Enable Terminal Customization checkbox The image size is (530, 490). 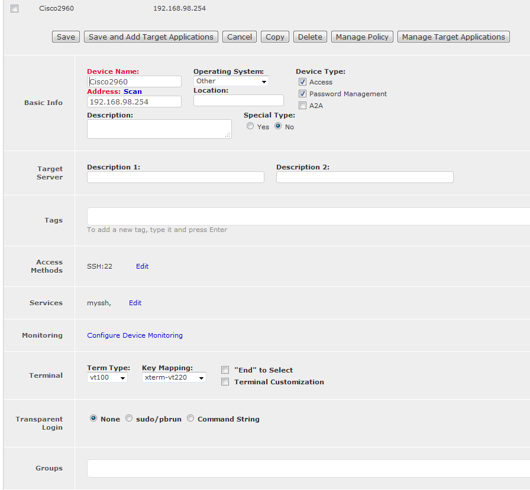click(225, 382)
